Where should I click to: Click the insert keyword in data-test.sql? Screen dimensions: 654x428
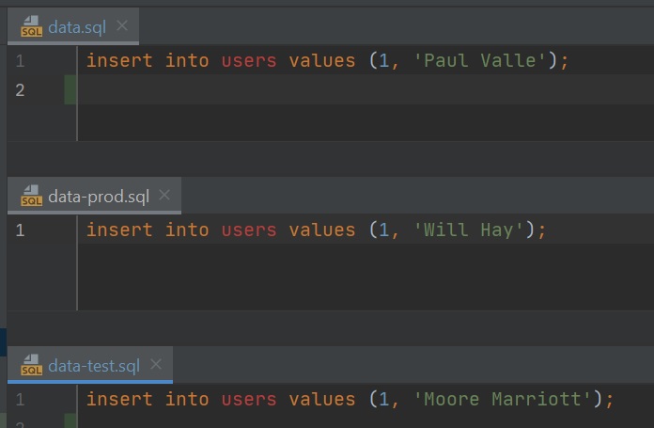[x=119, y=399]
